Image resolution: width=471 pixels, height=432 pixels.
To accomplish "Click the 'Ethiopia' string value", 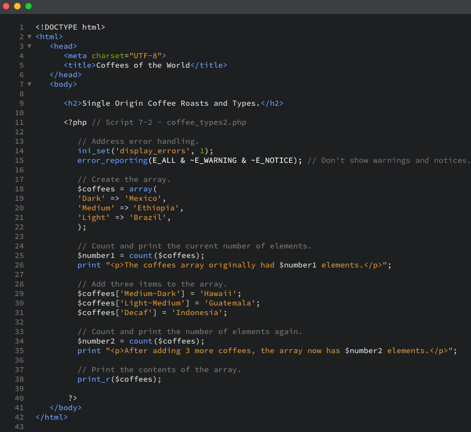I will [x=156, y=208].
